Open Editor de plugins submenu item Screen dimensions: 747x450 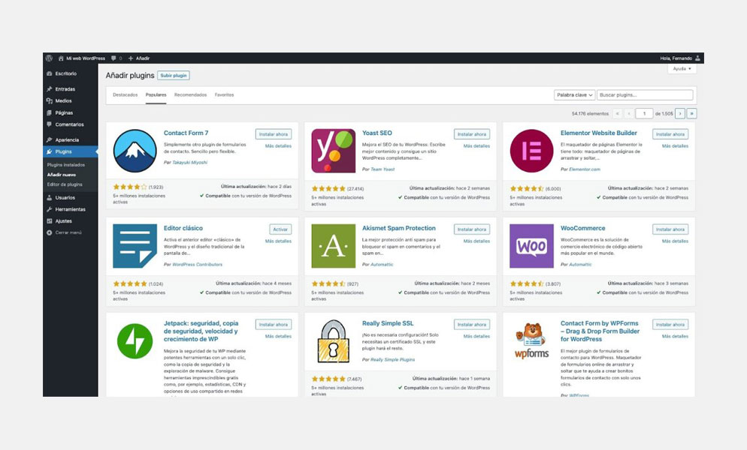tap(65, 184)
